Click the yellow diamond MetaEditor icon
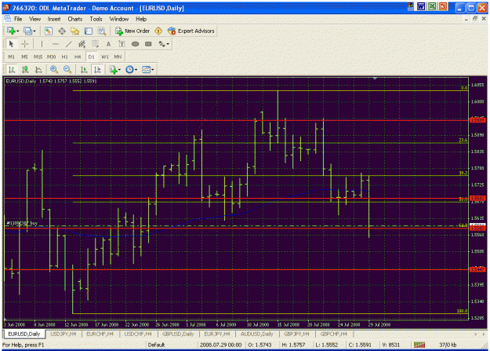This screenshot has width=490, height=351. click(158, 31)
